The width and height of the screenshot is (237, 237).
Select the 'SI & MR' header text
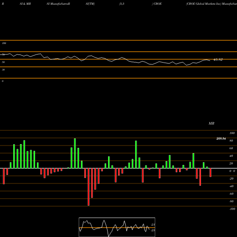25,4
